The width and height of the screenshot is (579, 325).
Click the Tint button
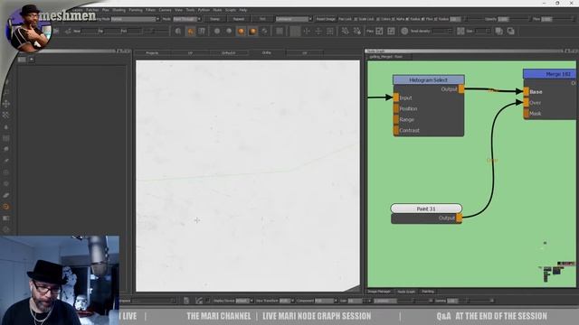pos(262,19)
